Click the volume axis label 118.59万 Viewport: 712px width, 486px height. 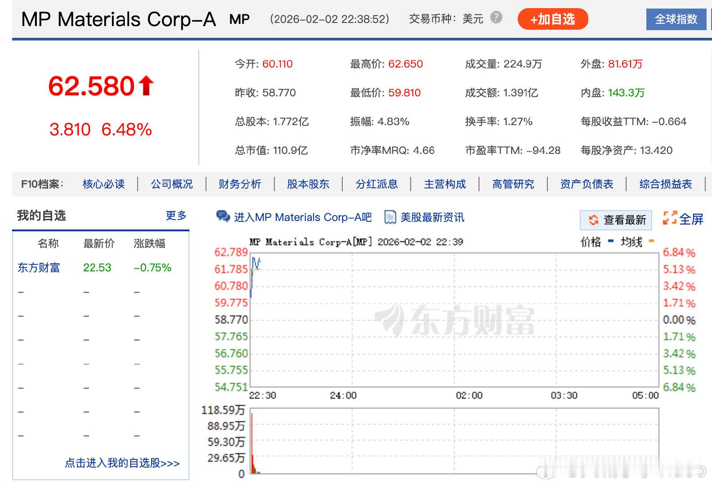tap(223, 410)
